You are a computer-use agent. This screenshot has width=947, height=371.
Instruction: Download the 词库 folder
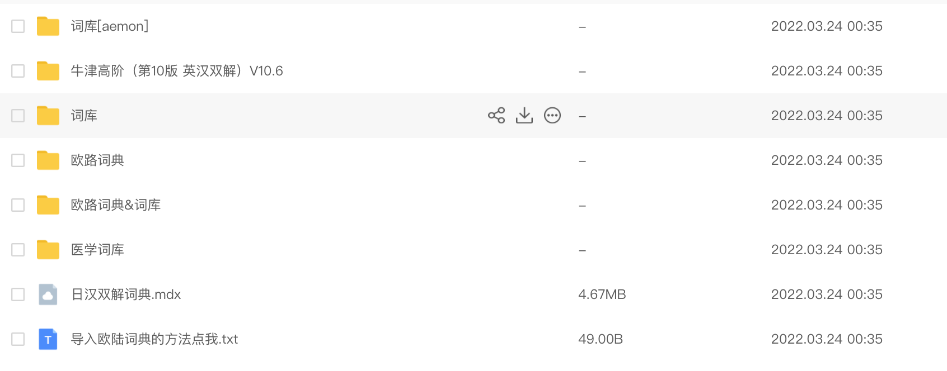524,115
